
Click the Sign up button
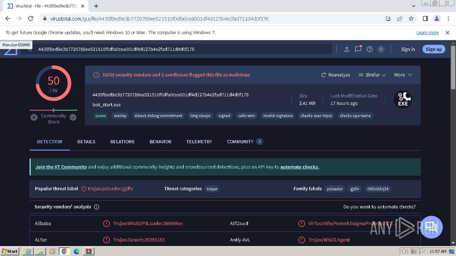[x=434, y=49]
